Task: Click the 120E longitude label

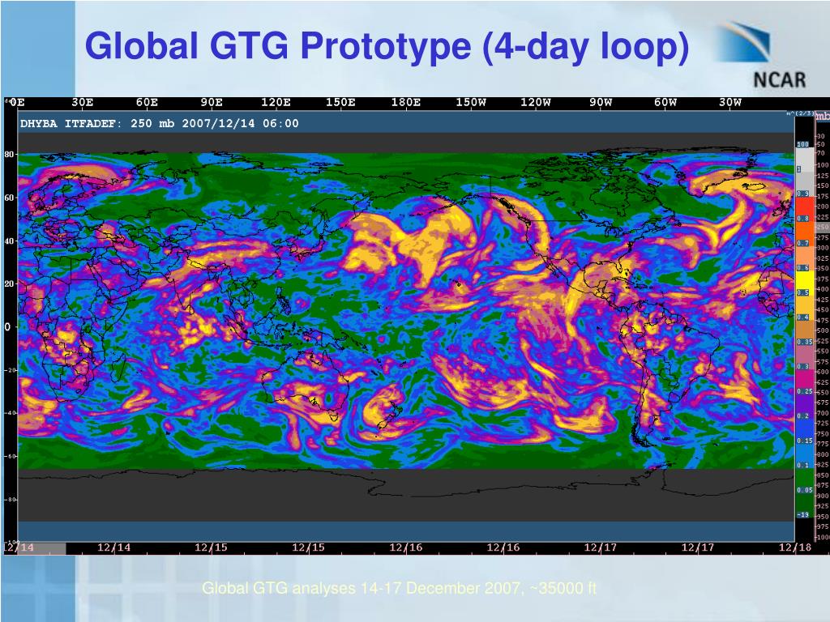Action: 276,102
